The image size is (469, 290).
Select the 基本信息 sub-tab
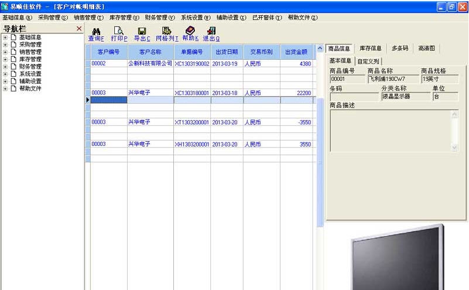(340, 61)
